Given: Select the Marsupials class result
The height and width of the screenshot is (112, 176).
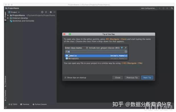Looking at the screenshot, I should [96, 59].
